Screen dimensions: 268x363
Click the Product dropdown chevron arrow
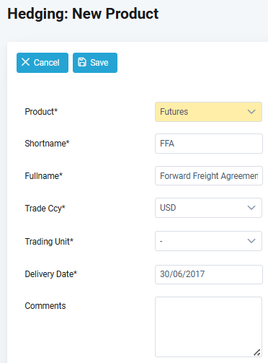tap(251, 112)
